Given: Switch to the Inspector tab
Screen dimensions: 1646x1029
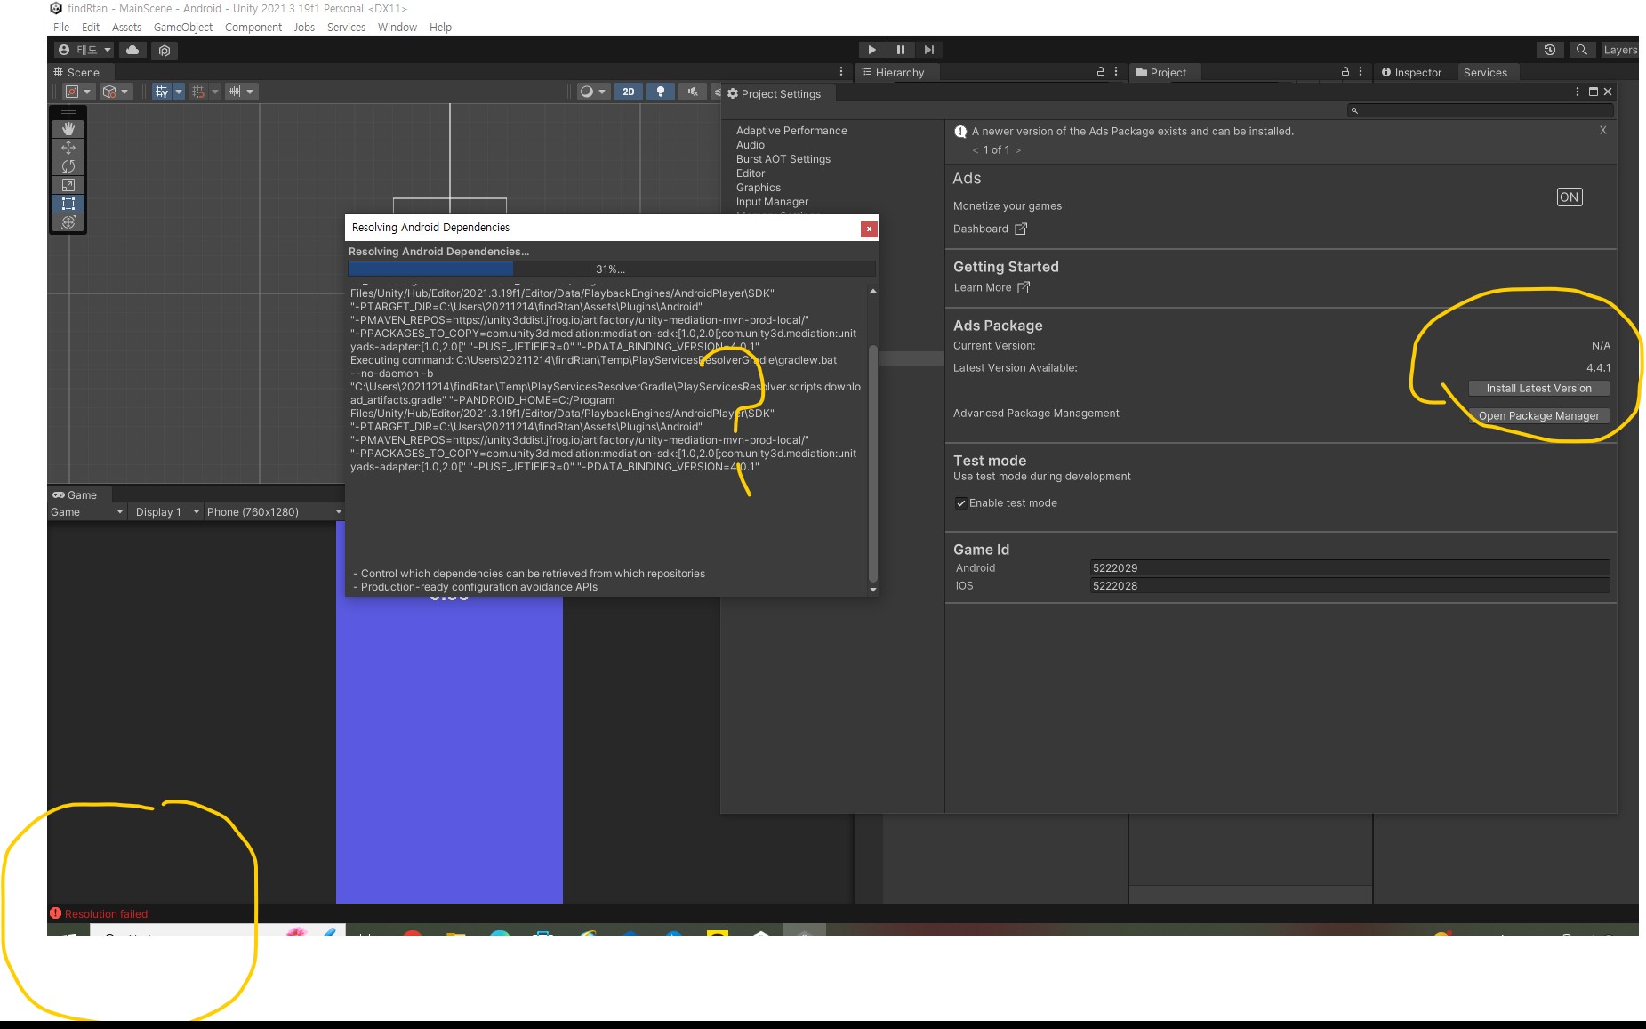Looking at the screenshot, I should point(1411,73).
